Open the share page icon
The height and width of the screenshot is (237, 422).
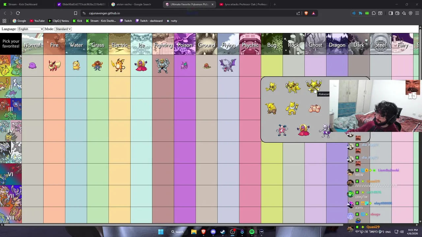point(298,13)
